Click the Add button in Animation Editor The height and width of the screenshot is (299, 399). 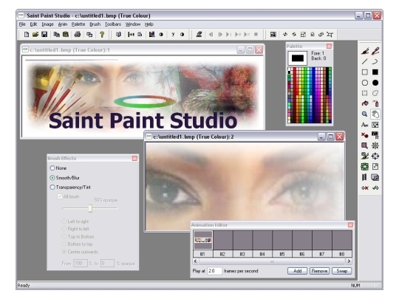[297, 271]
